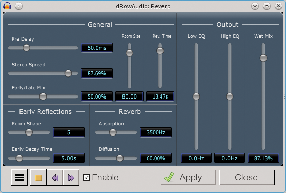Select the Stereo Spread value field 87.69%
Screen dimensions: 286x193
97,73
